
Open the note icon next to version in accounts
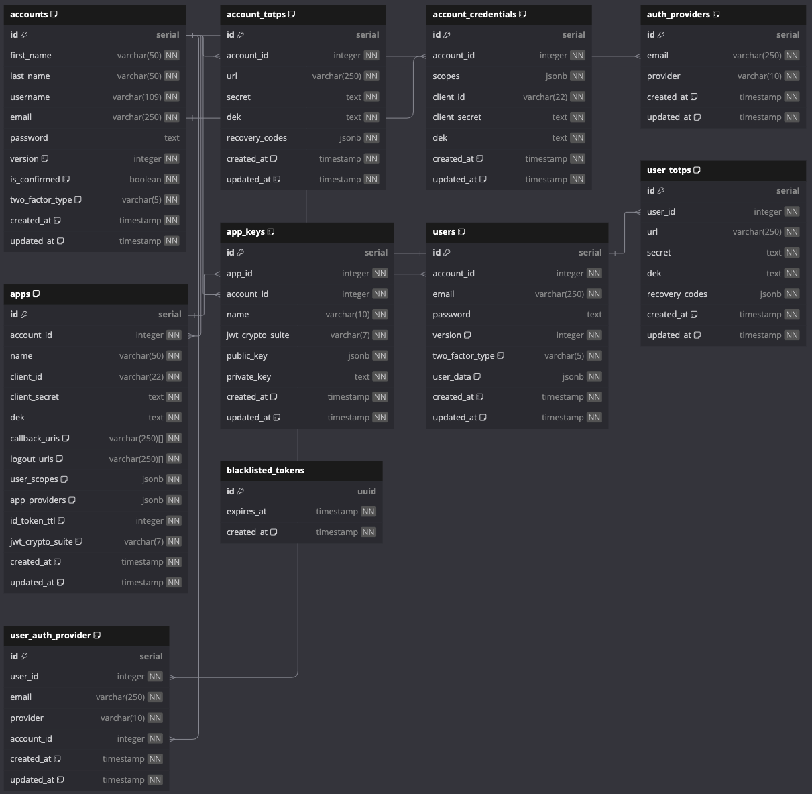45,159
